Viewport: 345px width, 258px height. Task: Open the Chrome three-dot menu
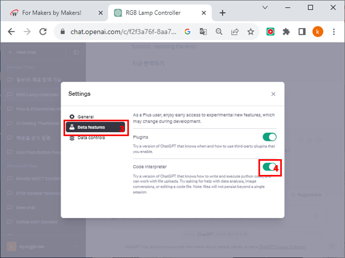(334, 32)
